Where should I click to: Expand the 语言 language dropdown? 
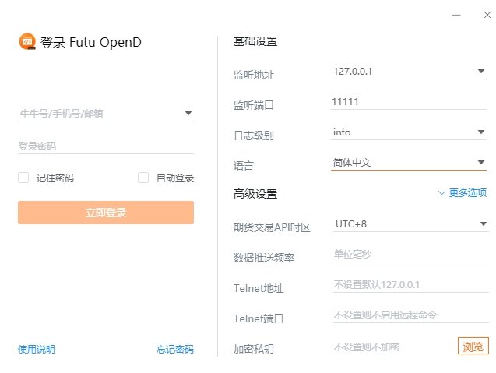pos(481,162)
